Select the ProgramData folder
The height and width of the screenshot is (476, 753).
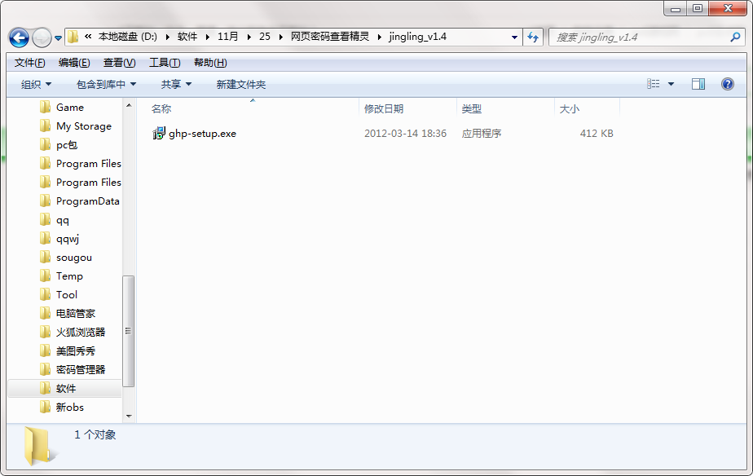[x=88, y=201]
